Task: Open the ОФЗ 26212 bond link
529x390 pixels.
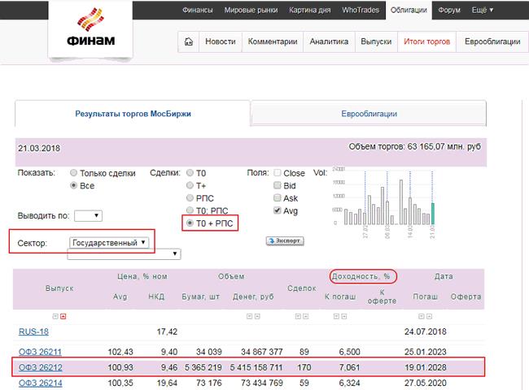Action: (x=40, y=367)
